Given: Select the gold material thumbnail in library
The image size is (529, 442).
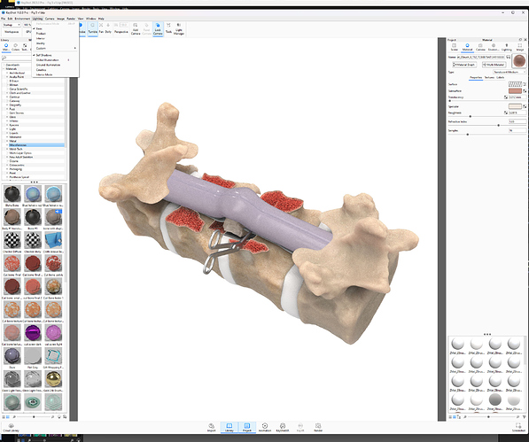Looking at the screenshot, I should click(x=53, y=379).
